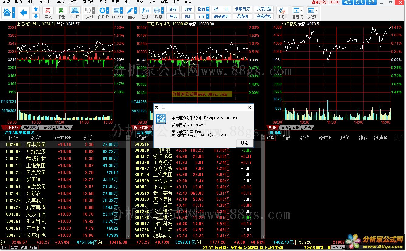Open the 分析 menu
Screen dimensions: 406x251
click(x=30, y=2)
